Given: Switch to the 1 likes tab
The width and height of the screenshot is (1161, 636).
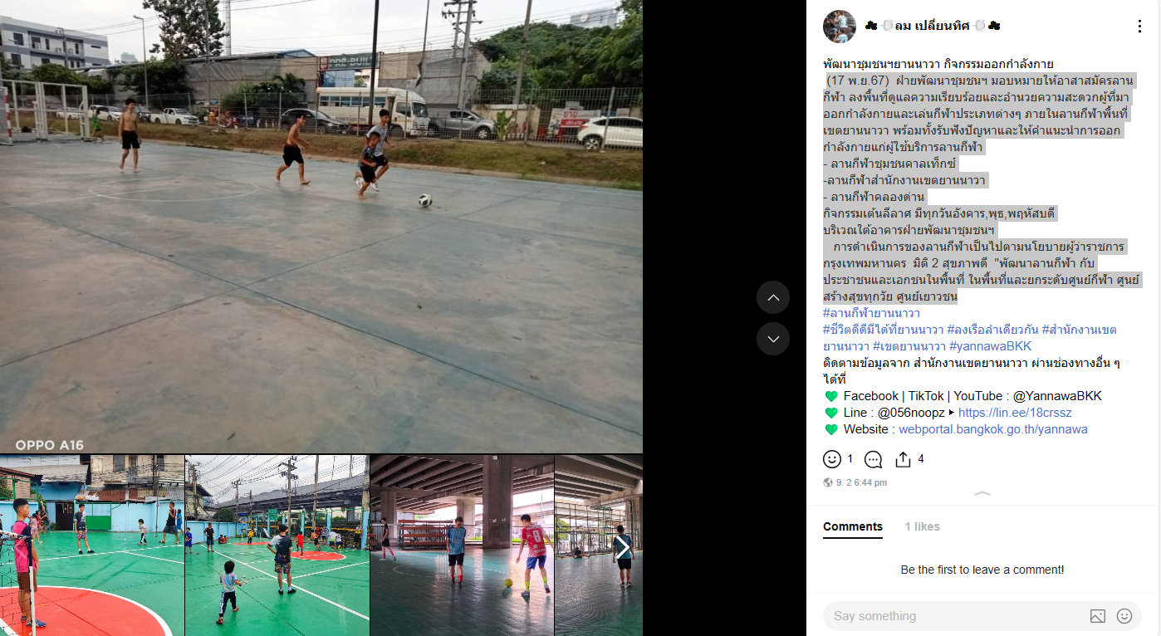Looking at the screenshot, I should point(923,526).
